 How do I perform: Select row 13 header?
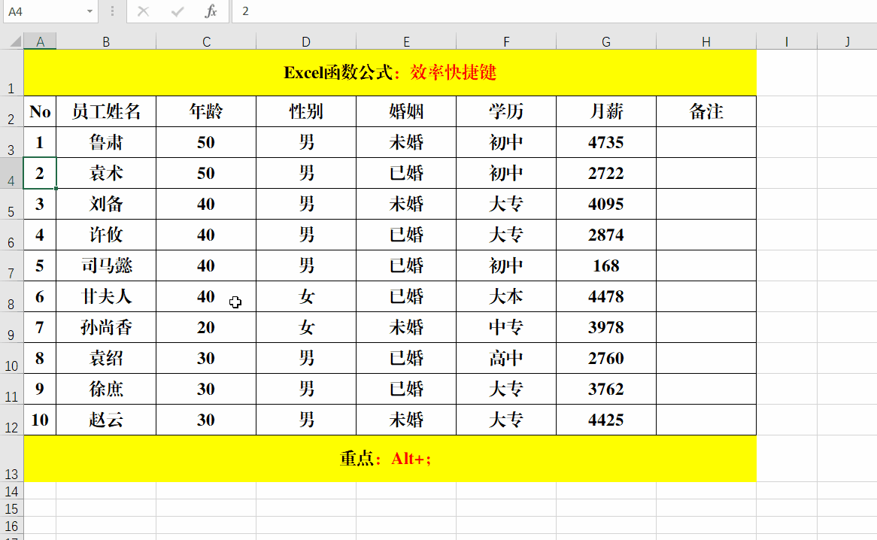click(11, 460)
